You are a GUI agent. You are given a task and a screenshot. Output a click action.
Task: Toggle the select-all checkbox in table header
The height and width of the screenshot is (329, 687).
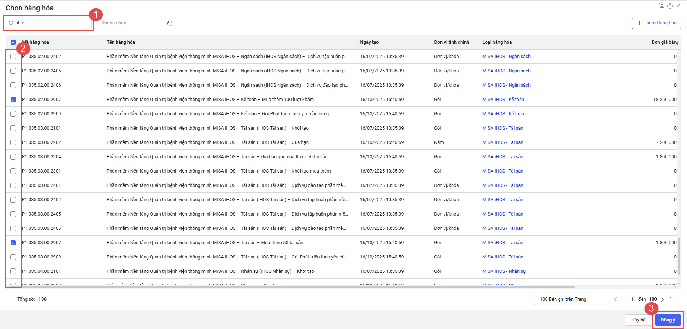point(13,42)
